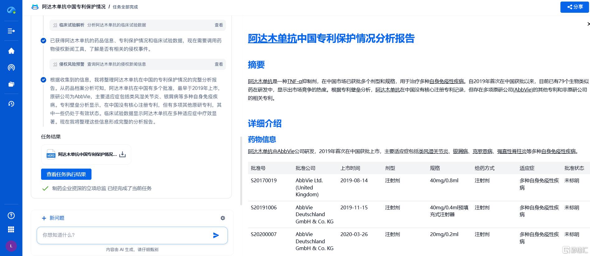Screen dimensions: 590x256
Task: Click specification cell 40mg/0.8ml
Action: [x=444, y=181]
